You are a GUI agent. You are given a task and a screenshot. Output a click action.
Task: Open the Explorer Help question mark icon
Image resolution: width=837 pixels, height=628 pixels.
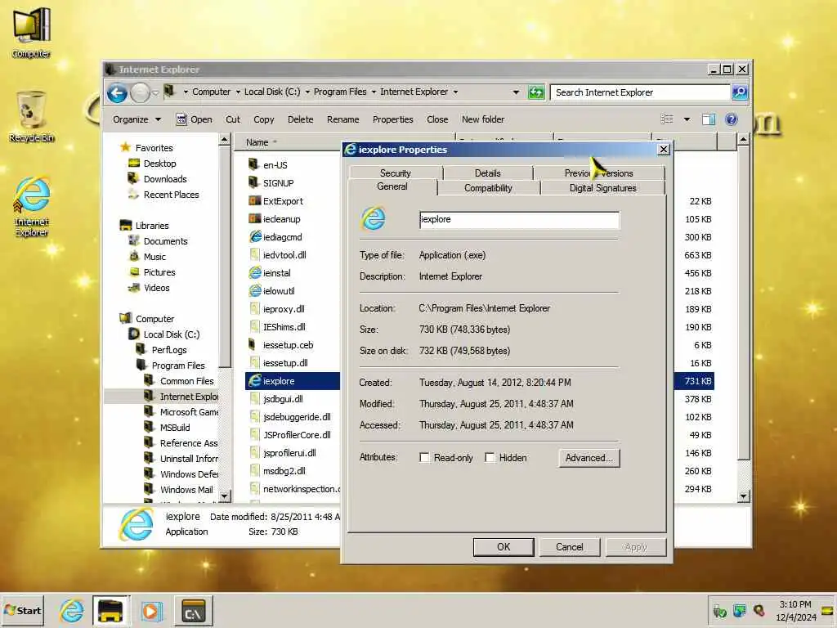point(732,119)
